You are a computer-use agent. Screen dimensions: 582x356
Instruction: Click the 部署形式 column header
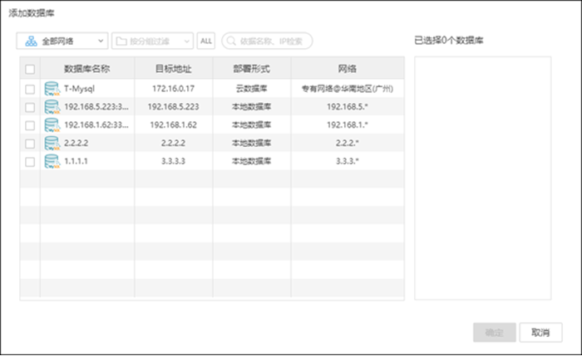[251, 69]
